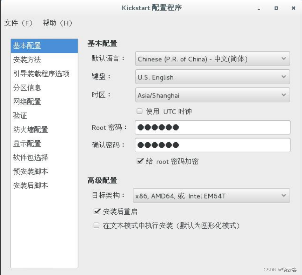Click the 确认密码 input field
This screenshot has width=302, height=275.
tap(212, 145)
